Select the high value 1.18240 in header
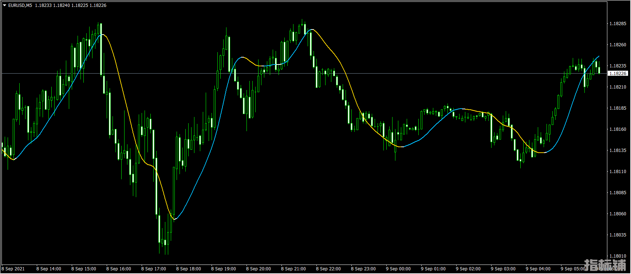The height and width of the screenshot is (274, 631). (62, 5)
